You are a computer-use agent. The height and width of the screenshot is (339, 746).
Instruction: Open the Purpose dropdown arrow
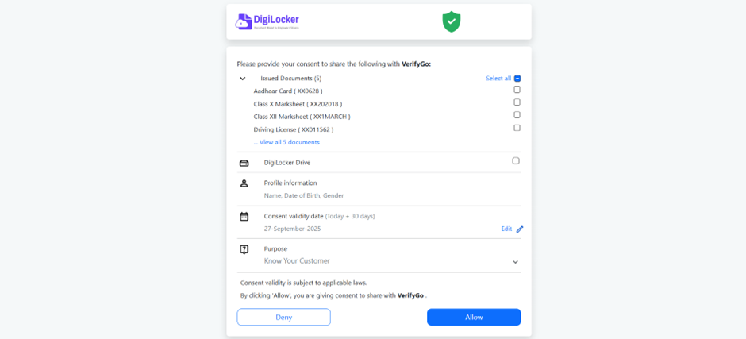tap(515, 262)
